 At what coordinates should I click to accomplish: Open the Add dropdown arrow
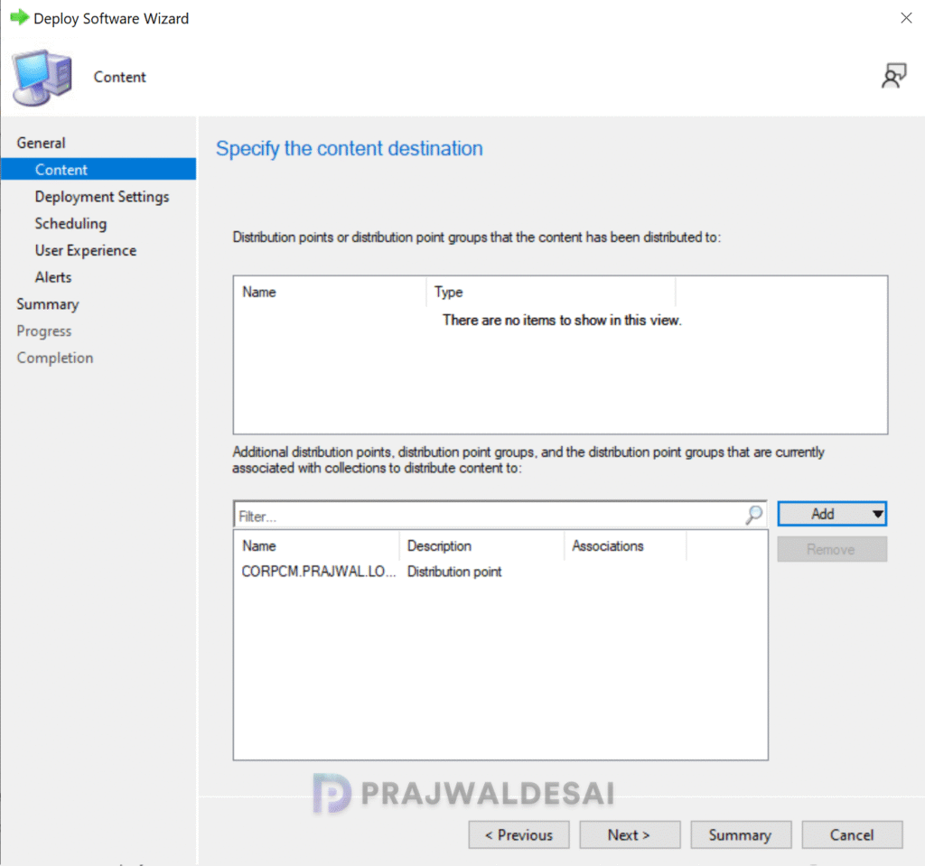(x=877, y=514)
